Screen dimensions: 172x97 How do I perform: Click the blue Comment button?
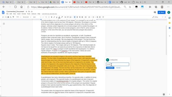110,68
